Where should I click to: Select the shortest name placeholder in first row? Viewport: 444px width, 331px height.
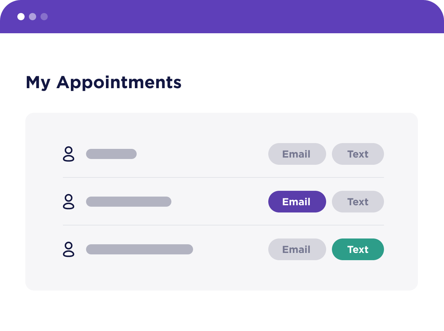[111, 154]
